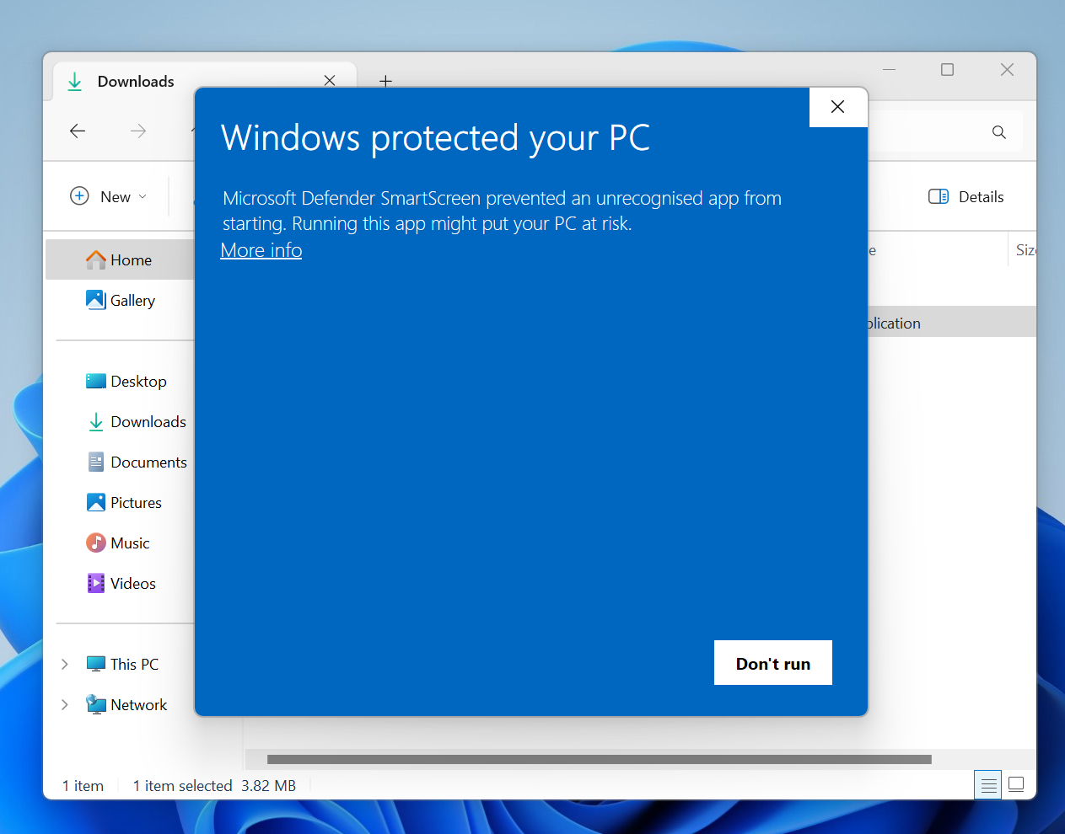Click the Gallery icon
1065x834 pixels.
click(96, 300)
